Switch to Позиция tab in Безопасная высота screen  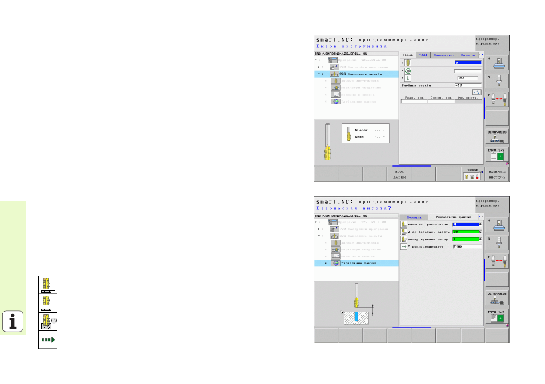click(414, 217)
